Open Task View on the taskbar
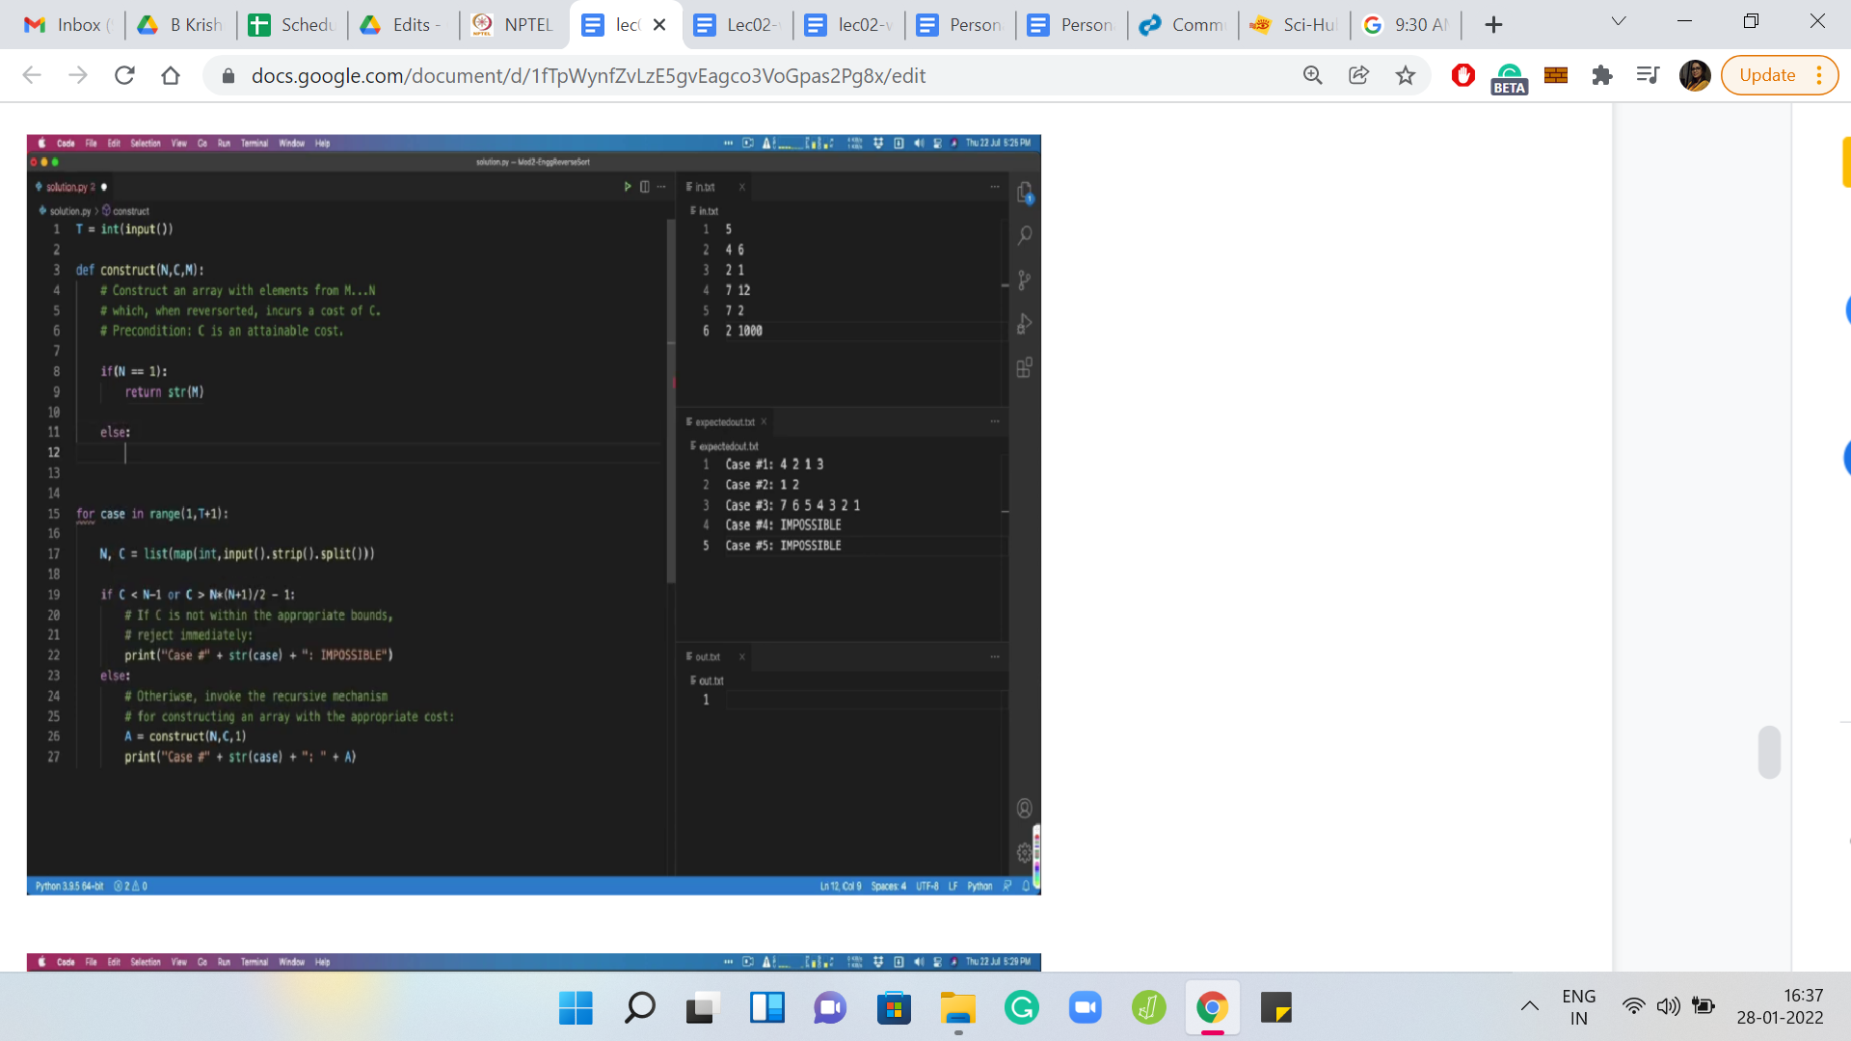Image resolution: width=1851 pixels, height=1041 pixels. point(703,1008)
